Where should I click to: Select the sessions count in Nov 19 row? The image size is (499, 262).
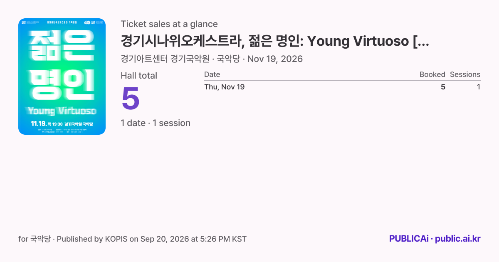[479, 87]
